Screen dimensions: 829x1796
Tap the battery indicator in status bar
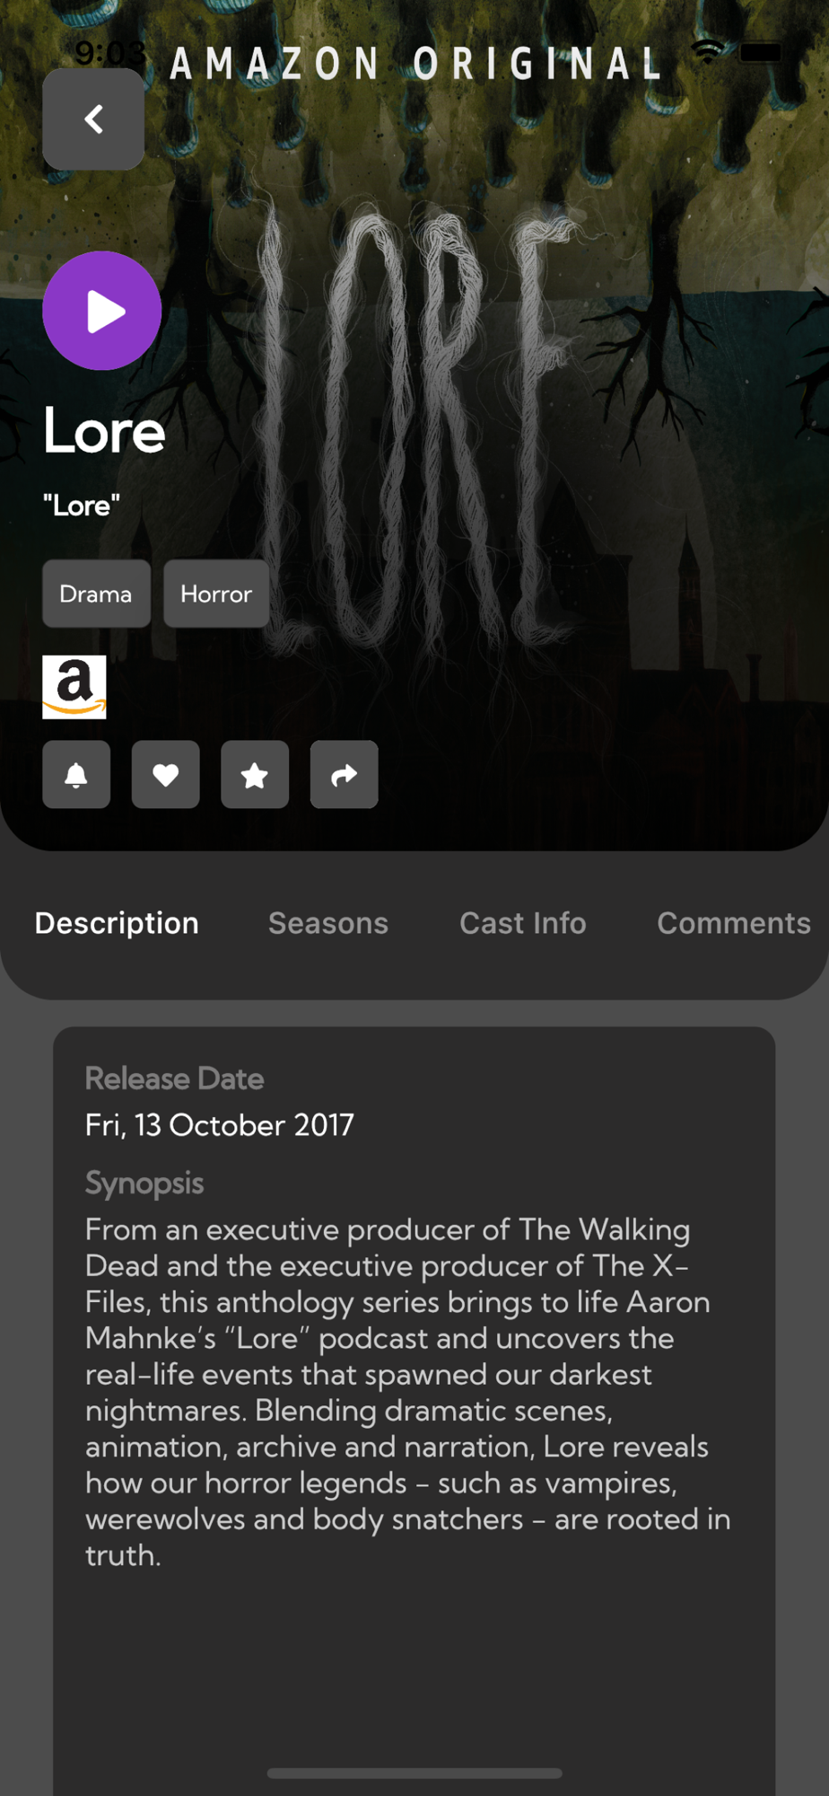click(x=761, y=52)
